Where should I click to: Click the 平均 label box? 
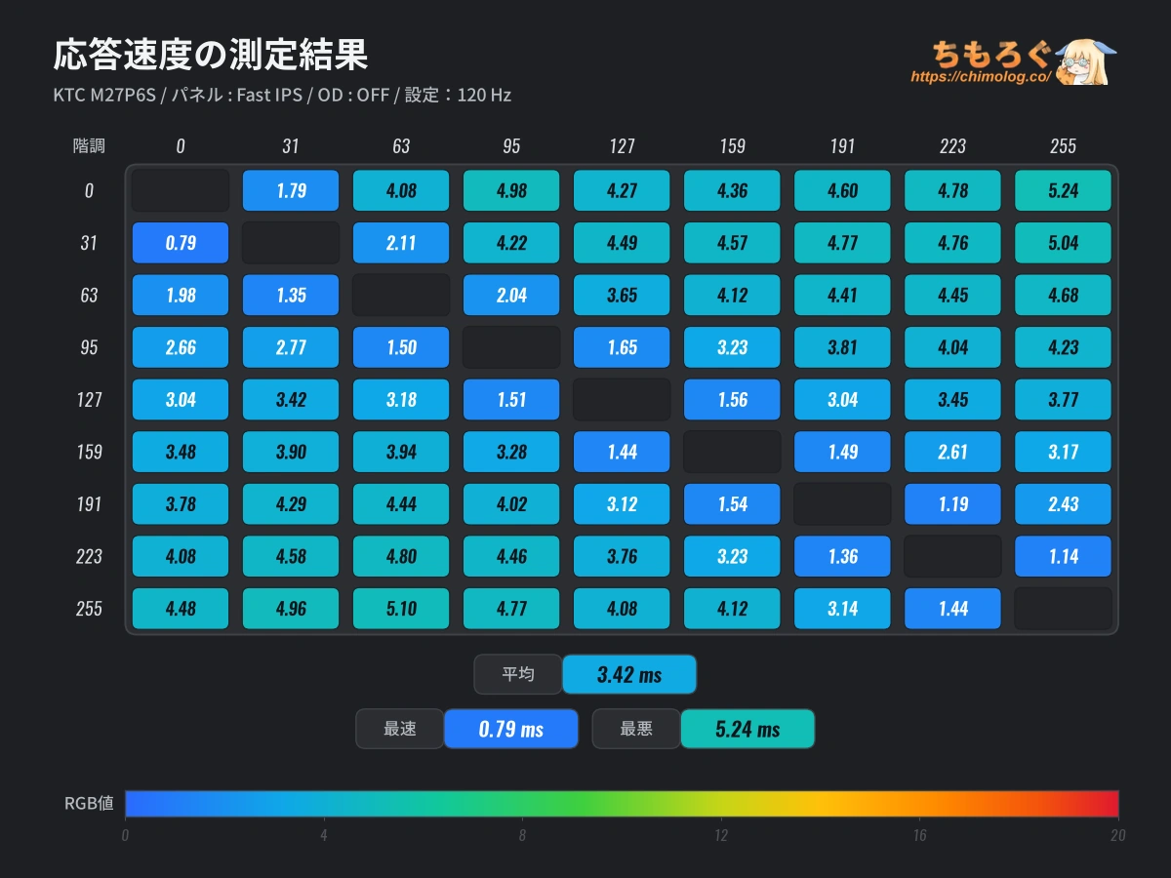coord(518,674)
